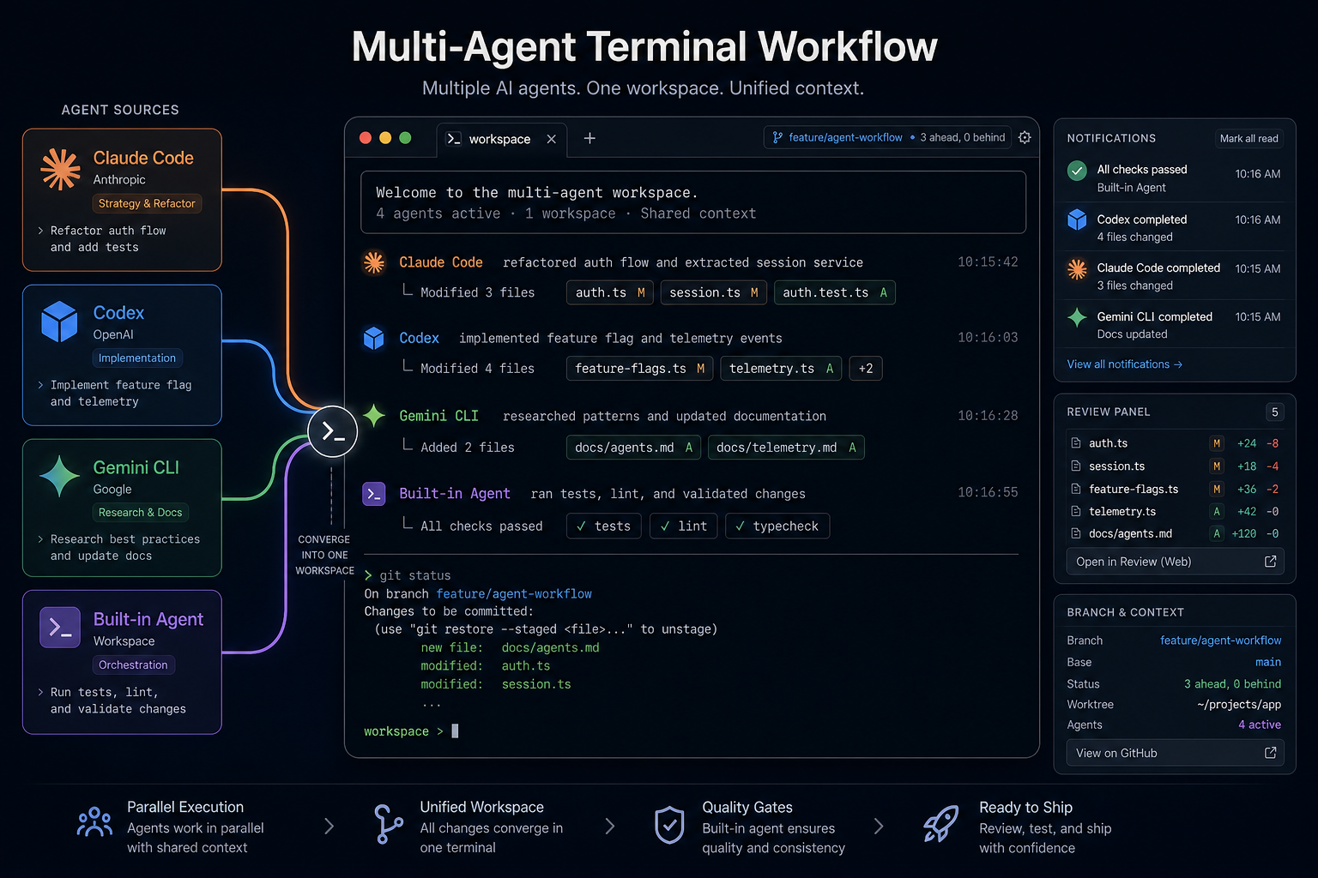Click the Ready to Ship rocket icon
This screenshot has width=1318, height=878.
pyautogui.click(x=941, y=825)
